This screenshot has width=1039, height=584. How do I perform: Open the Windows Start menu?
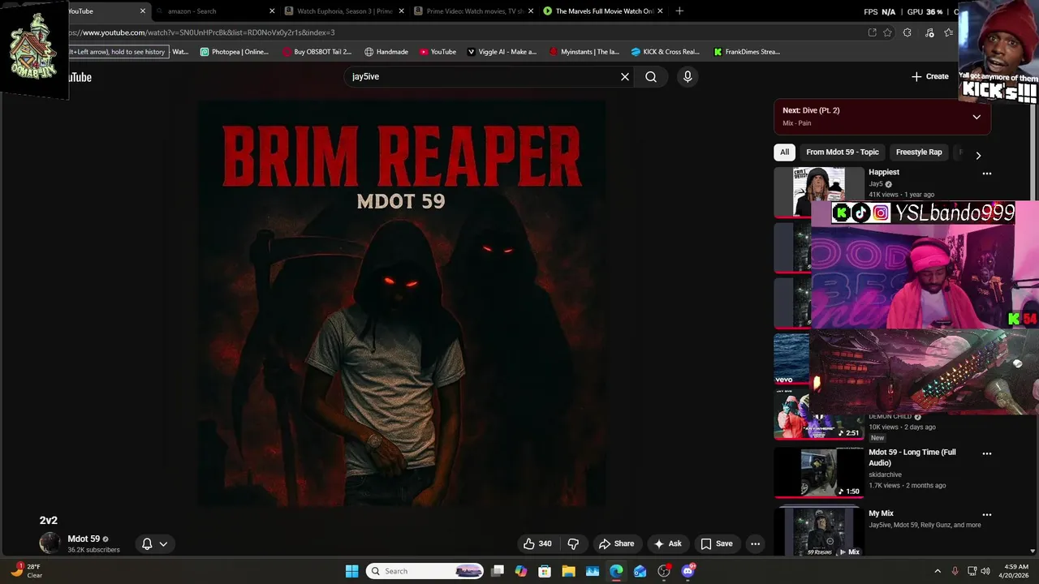point(351,571)
